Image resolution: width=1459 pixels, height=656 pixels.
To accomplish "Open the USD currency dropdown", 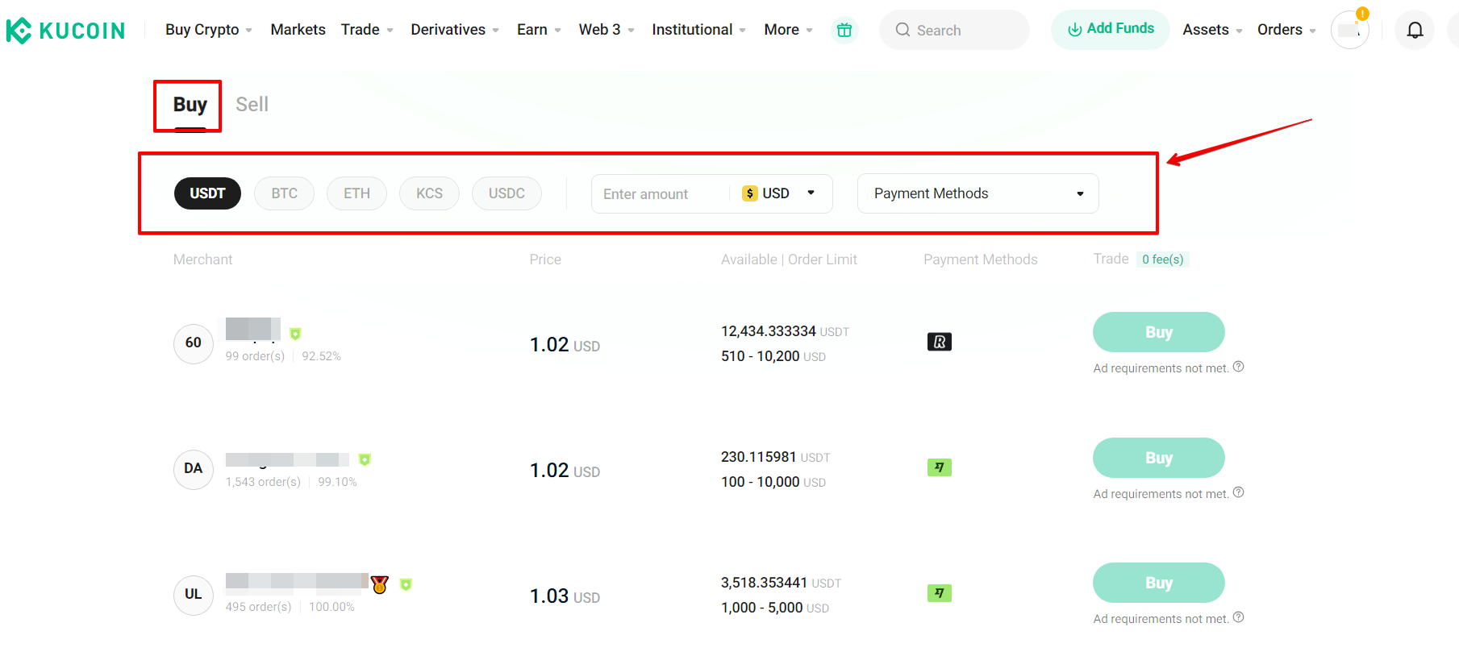I will (x=779, y=193).
